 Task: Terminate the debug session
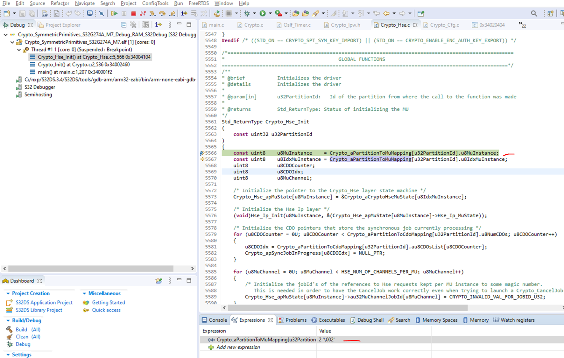134,13
